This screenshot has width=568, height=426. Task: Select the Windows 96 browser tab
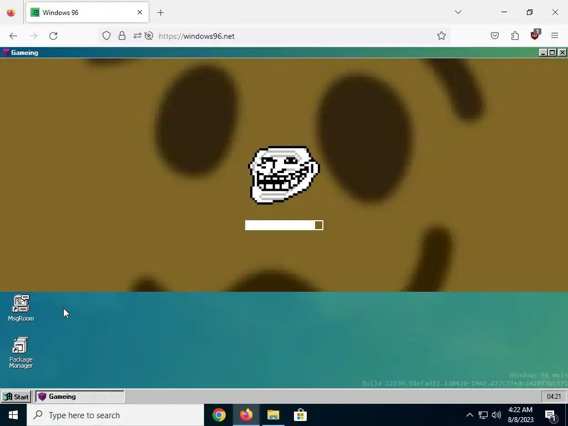[87, 12]
